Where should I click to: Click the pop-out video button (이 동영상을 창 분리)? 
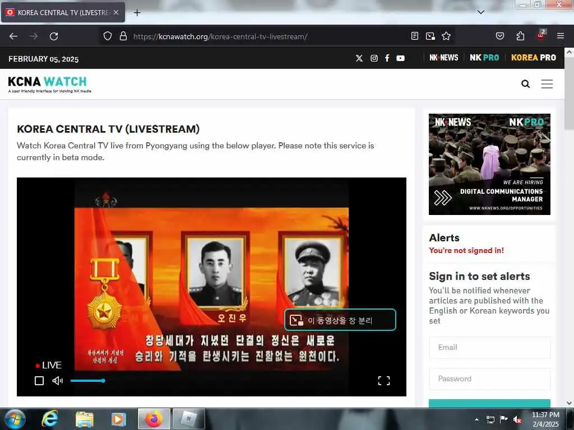click(340, 320)
